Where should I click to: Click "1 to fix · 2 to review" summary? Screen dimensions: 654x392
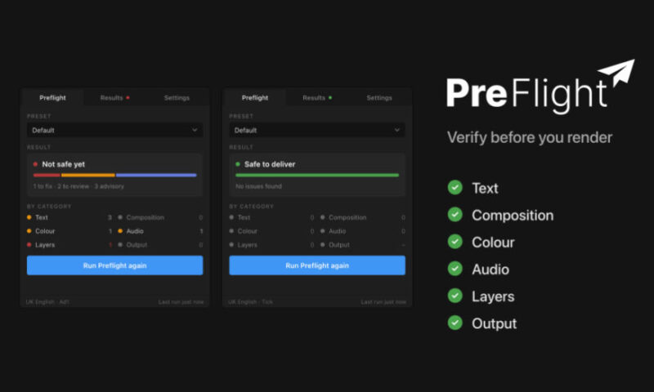pyautogui.click(x=61, y=186)
